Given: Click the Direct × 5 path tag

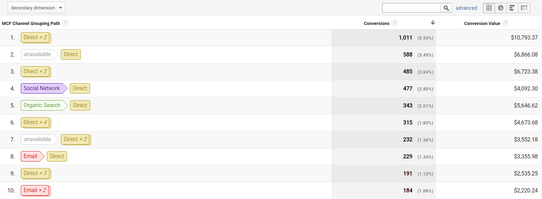Looking at the screenshot, I should (36, 173).
